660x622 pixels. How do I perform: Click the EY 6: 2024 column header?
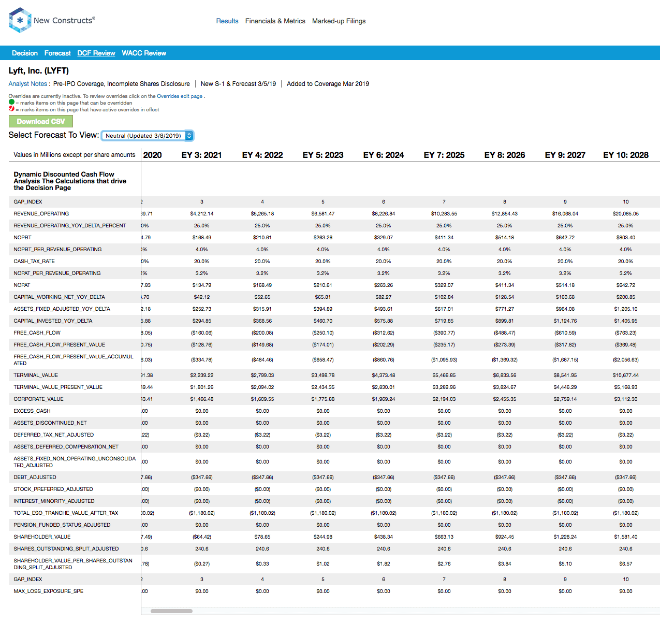(x=384, y=155)
